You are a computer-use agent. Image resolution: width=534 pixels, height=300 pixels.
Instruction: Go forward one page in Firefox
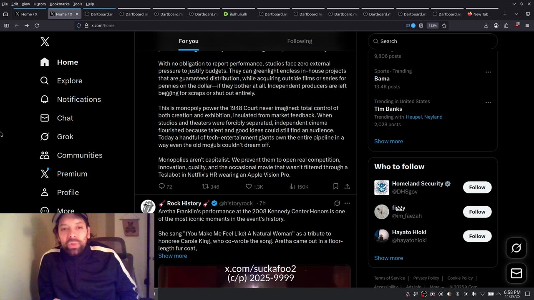(26, 25)
